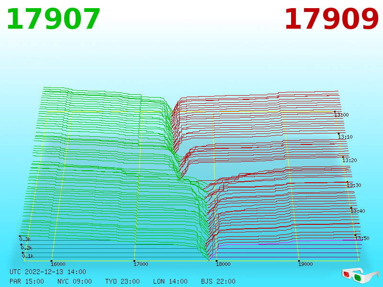Click the LON 14:00 time label
383x287 pixels.
coord(170,281)
